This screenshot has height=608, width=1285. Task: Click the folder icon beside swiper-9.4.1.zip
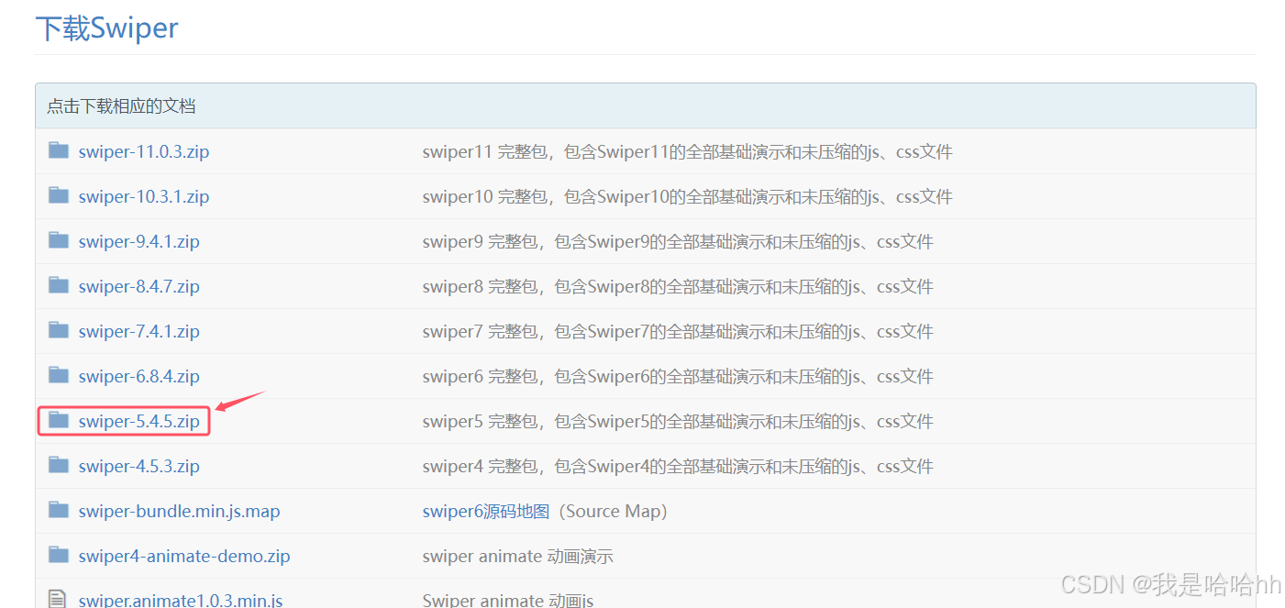point(59,240)
